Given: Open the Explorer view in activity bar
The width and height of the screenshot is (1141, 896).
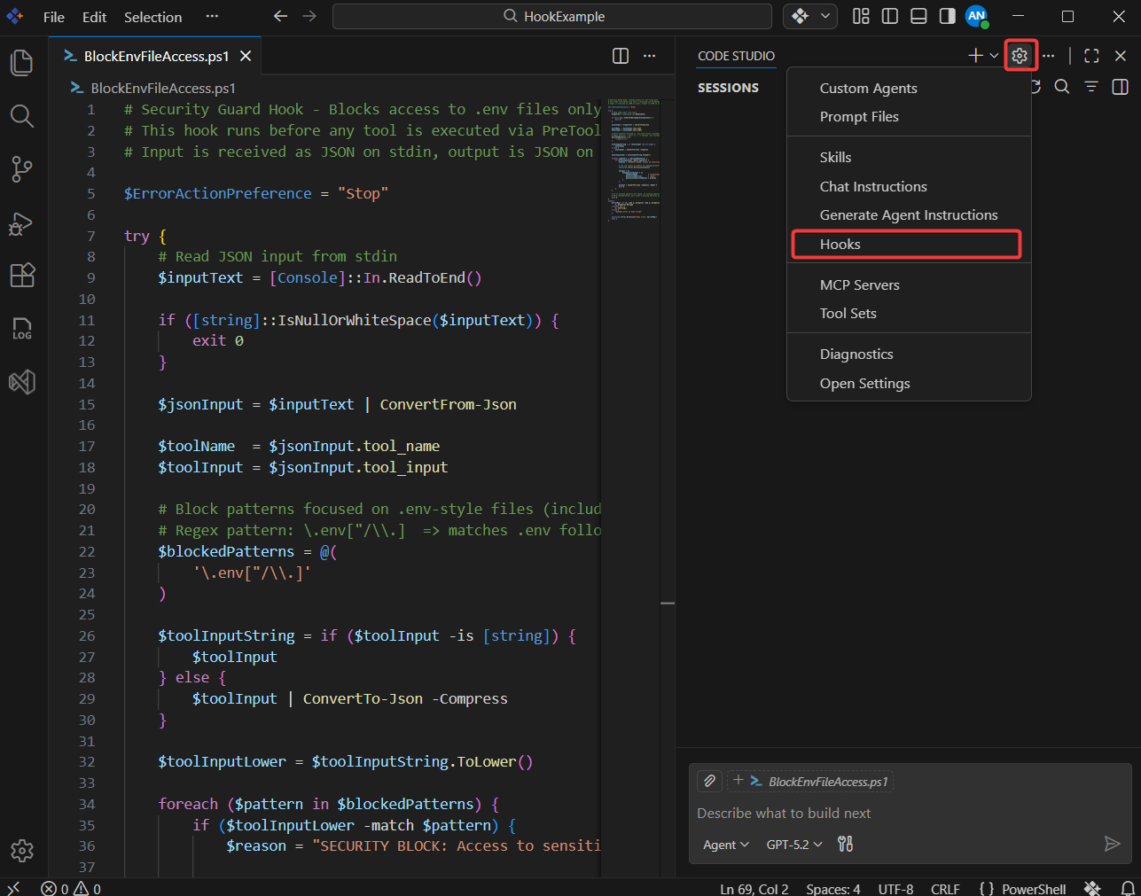Looking at the screenshot, I should [22, 63].
